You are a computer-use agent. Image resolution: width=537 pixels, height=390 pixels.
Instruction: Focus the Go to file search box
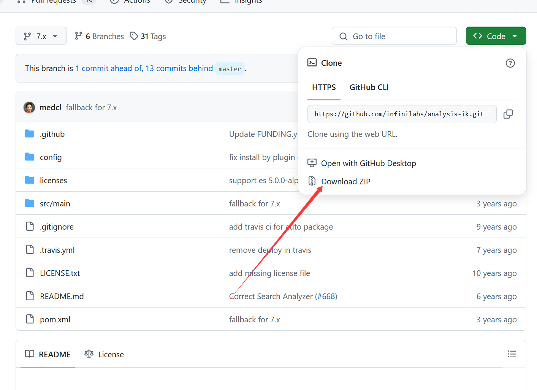click(x=394, y=36)
